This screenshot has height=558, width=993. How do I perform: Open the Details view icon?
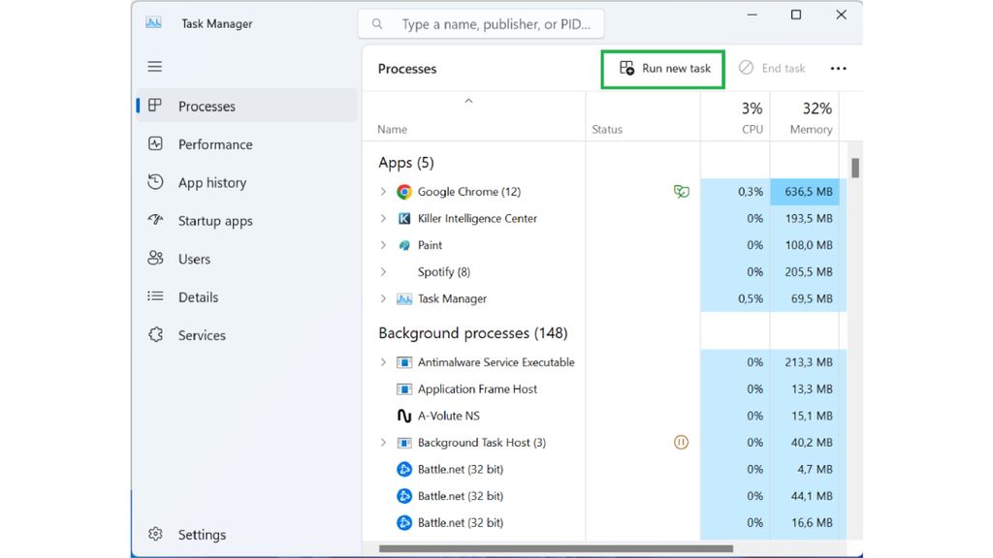coord(155,296)
